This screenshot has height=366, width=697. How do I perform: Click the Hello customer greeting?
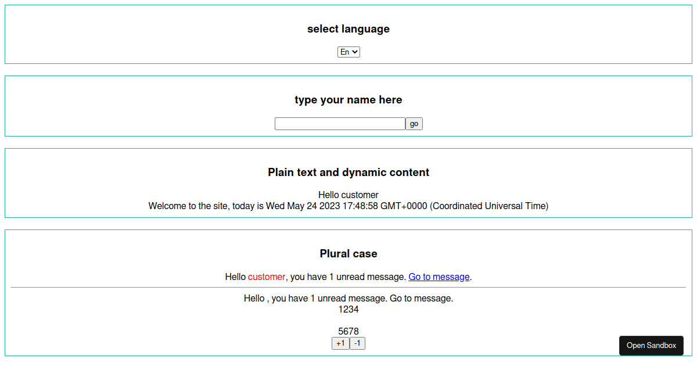point(348,195)
